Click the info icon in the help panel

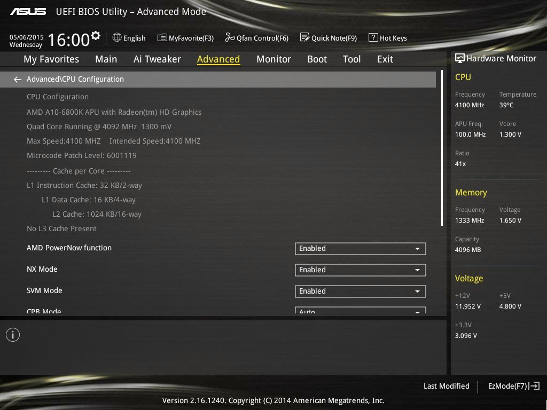tap(13, 335)
